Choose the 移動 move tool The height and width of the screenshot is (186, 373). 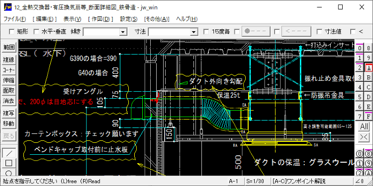[x=9, y=124]
